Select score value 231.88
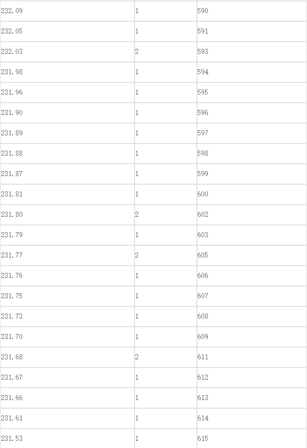Image resolution: width=307 pixels, height=448 pixels. tap(67, 154)
